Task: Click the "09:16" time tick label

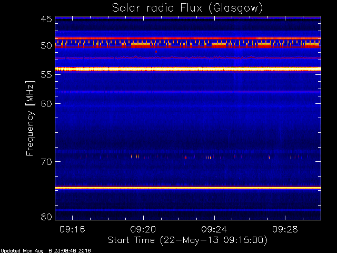Action: click(72, 229)
